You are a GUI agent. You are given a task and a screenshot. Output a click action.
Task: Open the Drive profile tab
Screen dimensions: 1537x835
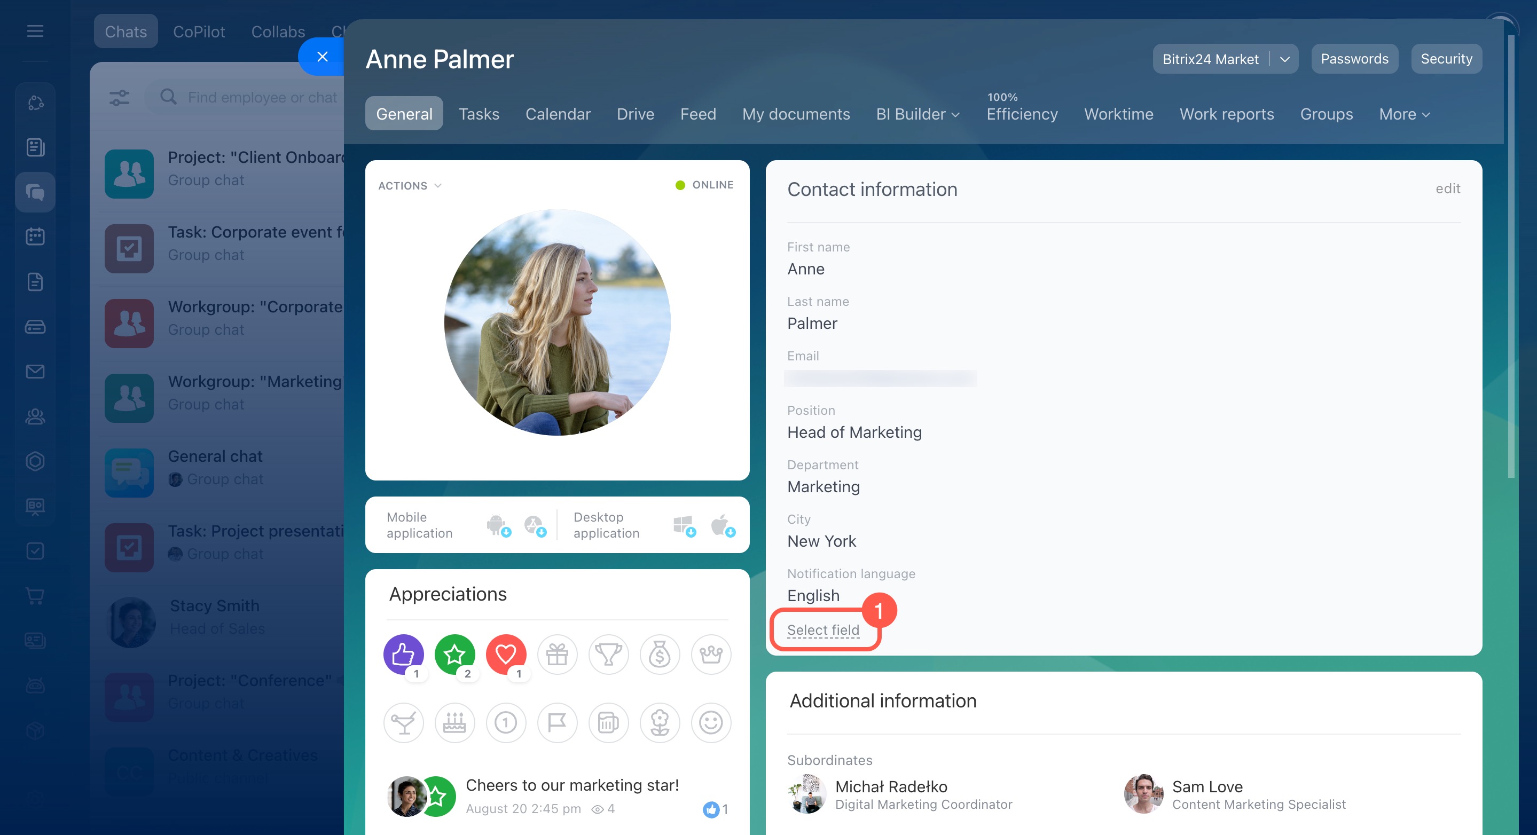[x=636, y=114]
